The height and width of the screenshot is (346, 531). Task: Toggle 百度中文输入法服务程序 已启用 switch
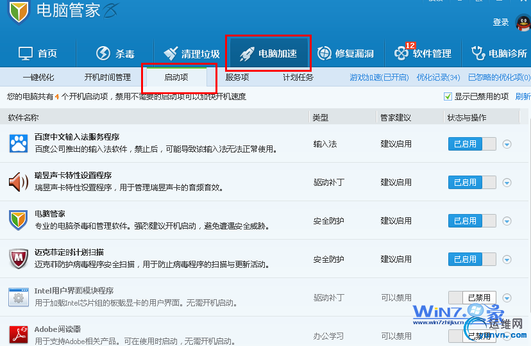(x=472, y=144)
